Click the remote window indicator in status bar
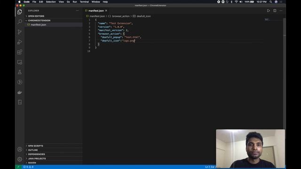The image size is (301, 169). pos(18,167)
